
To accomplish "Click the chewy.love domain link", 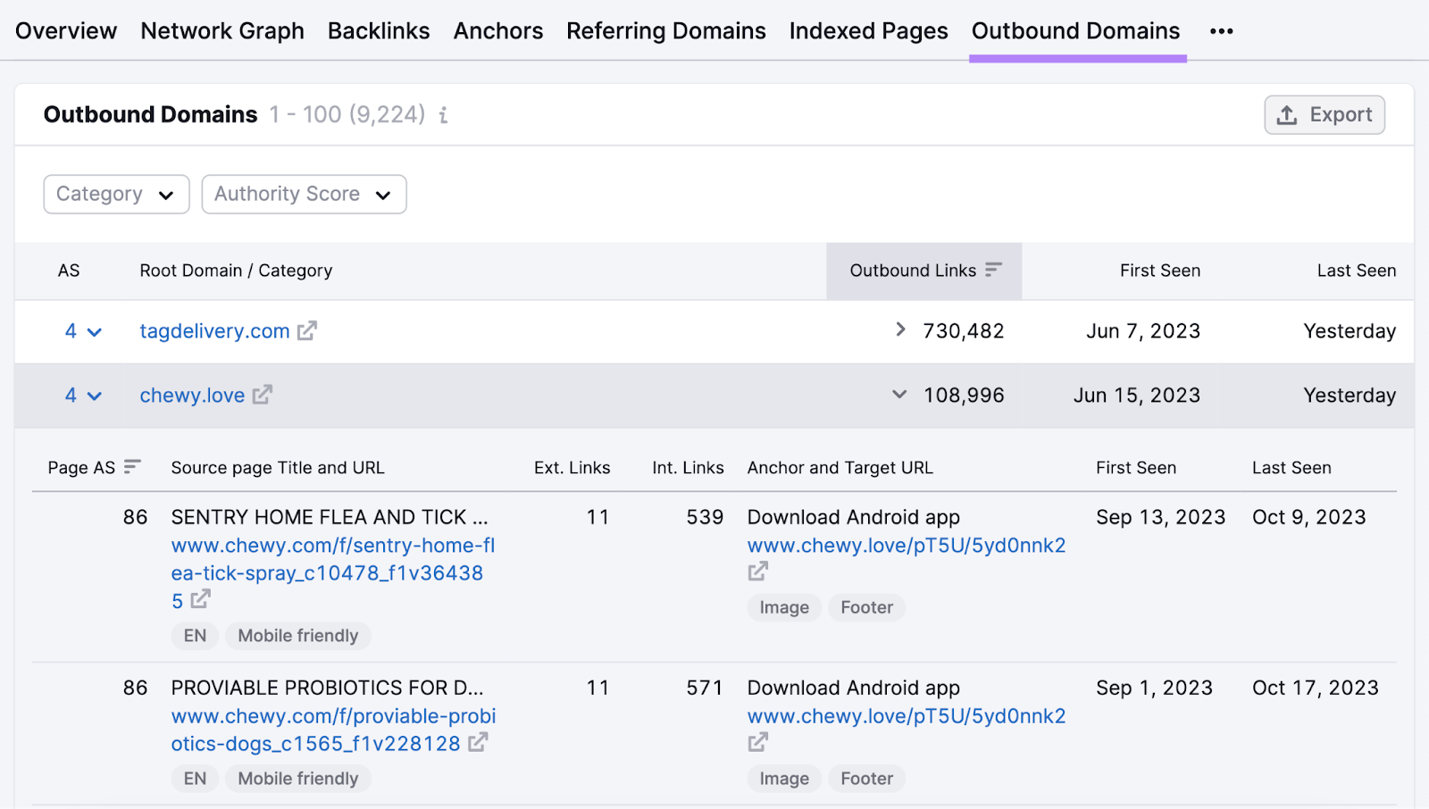I will [192, 395].
